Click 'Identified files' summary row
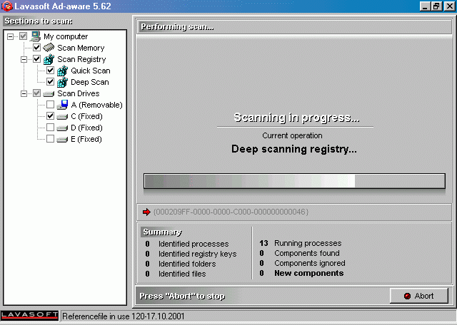Screen dimensions: 457x325 (x=176, y=274)
